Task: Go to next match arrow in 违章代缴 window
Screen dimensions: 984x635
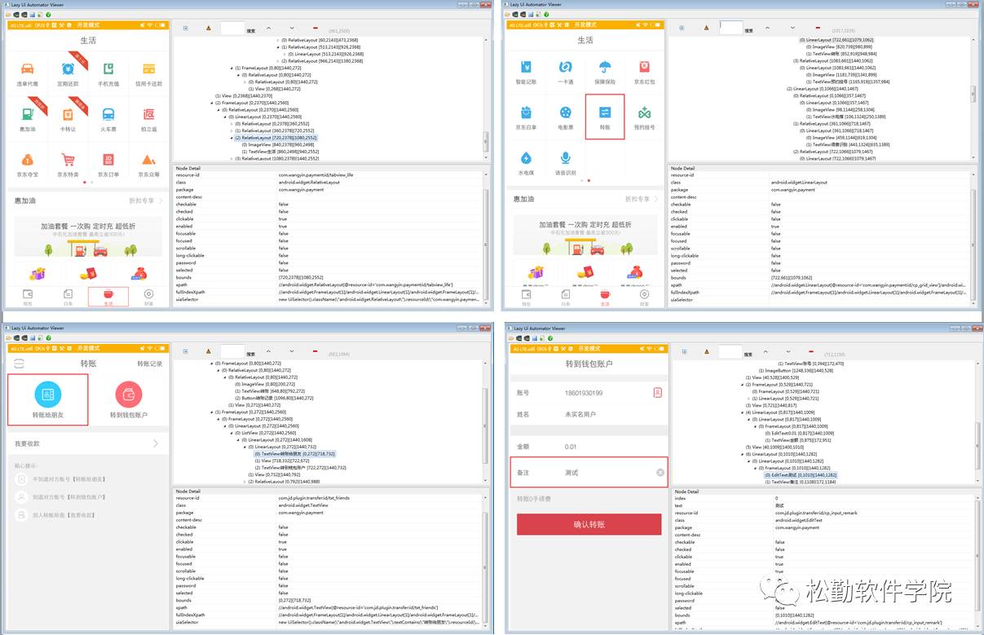Action: tap(292, 28)
